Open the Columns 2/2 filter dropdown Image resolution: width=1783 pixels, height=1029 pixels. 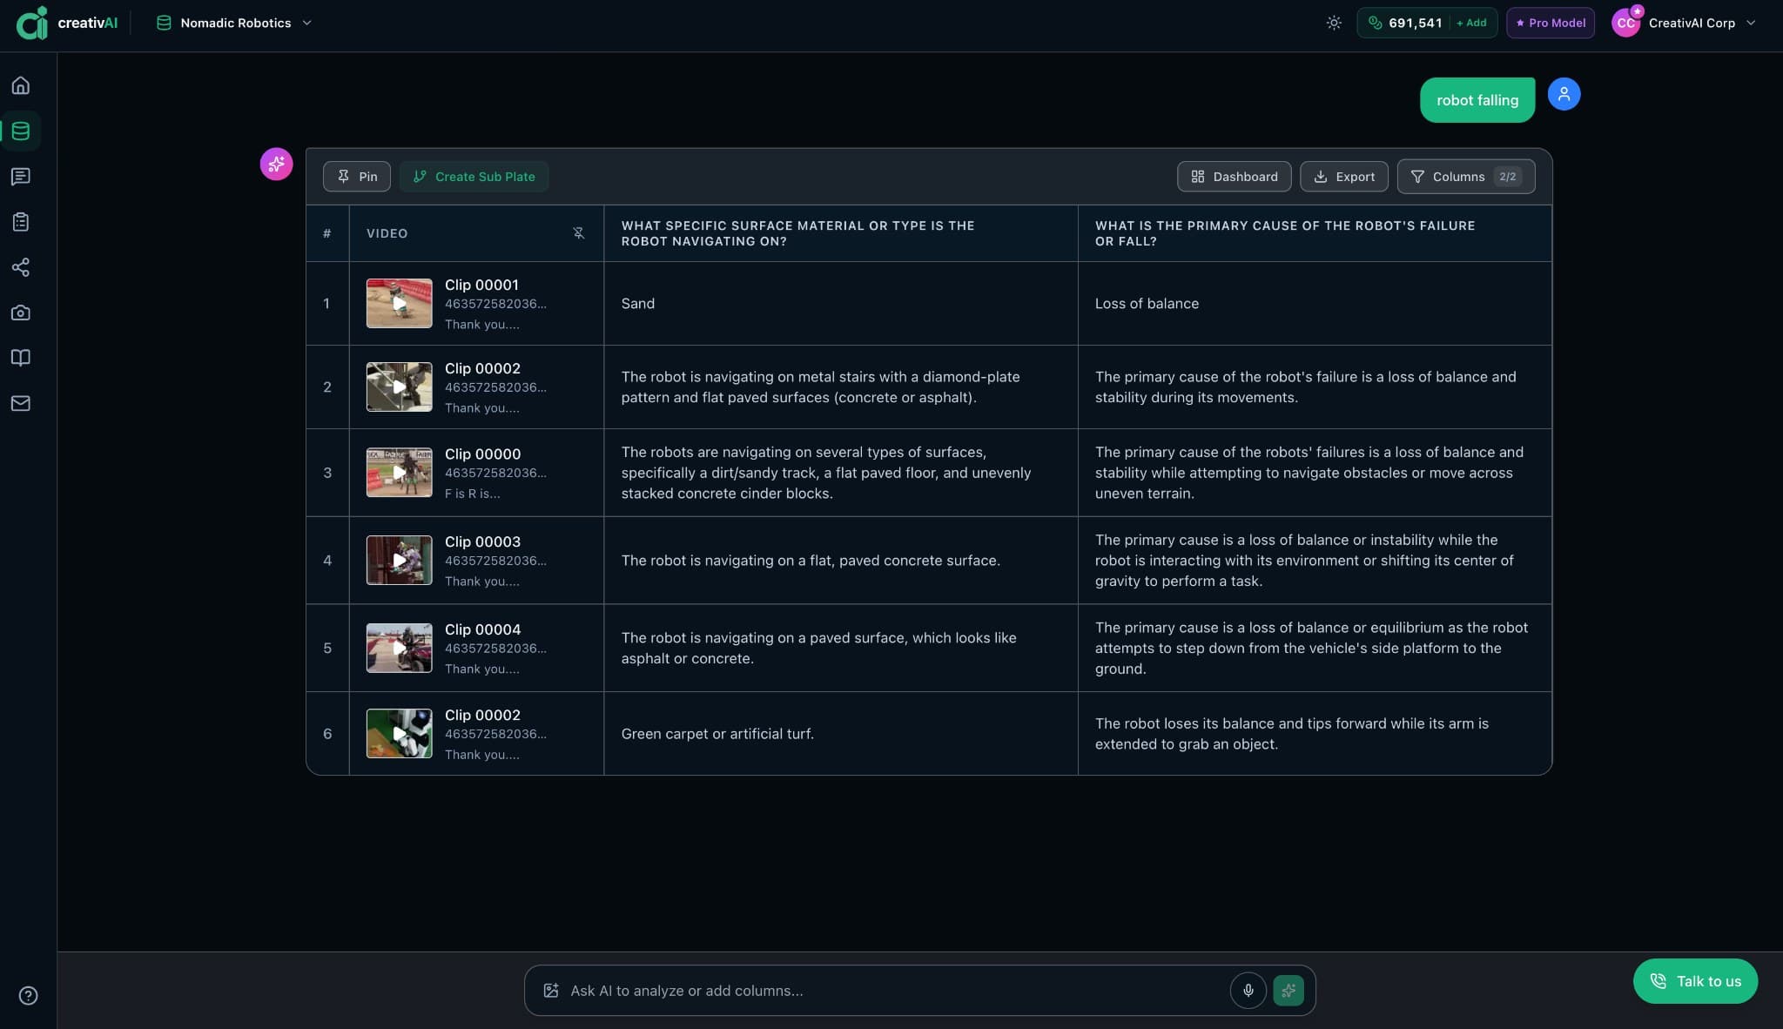pos(1465,177)
